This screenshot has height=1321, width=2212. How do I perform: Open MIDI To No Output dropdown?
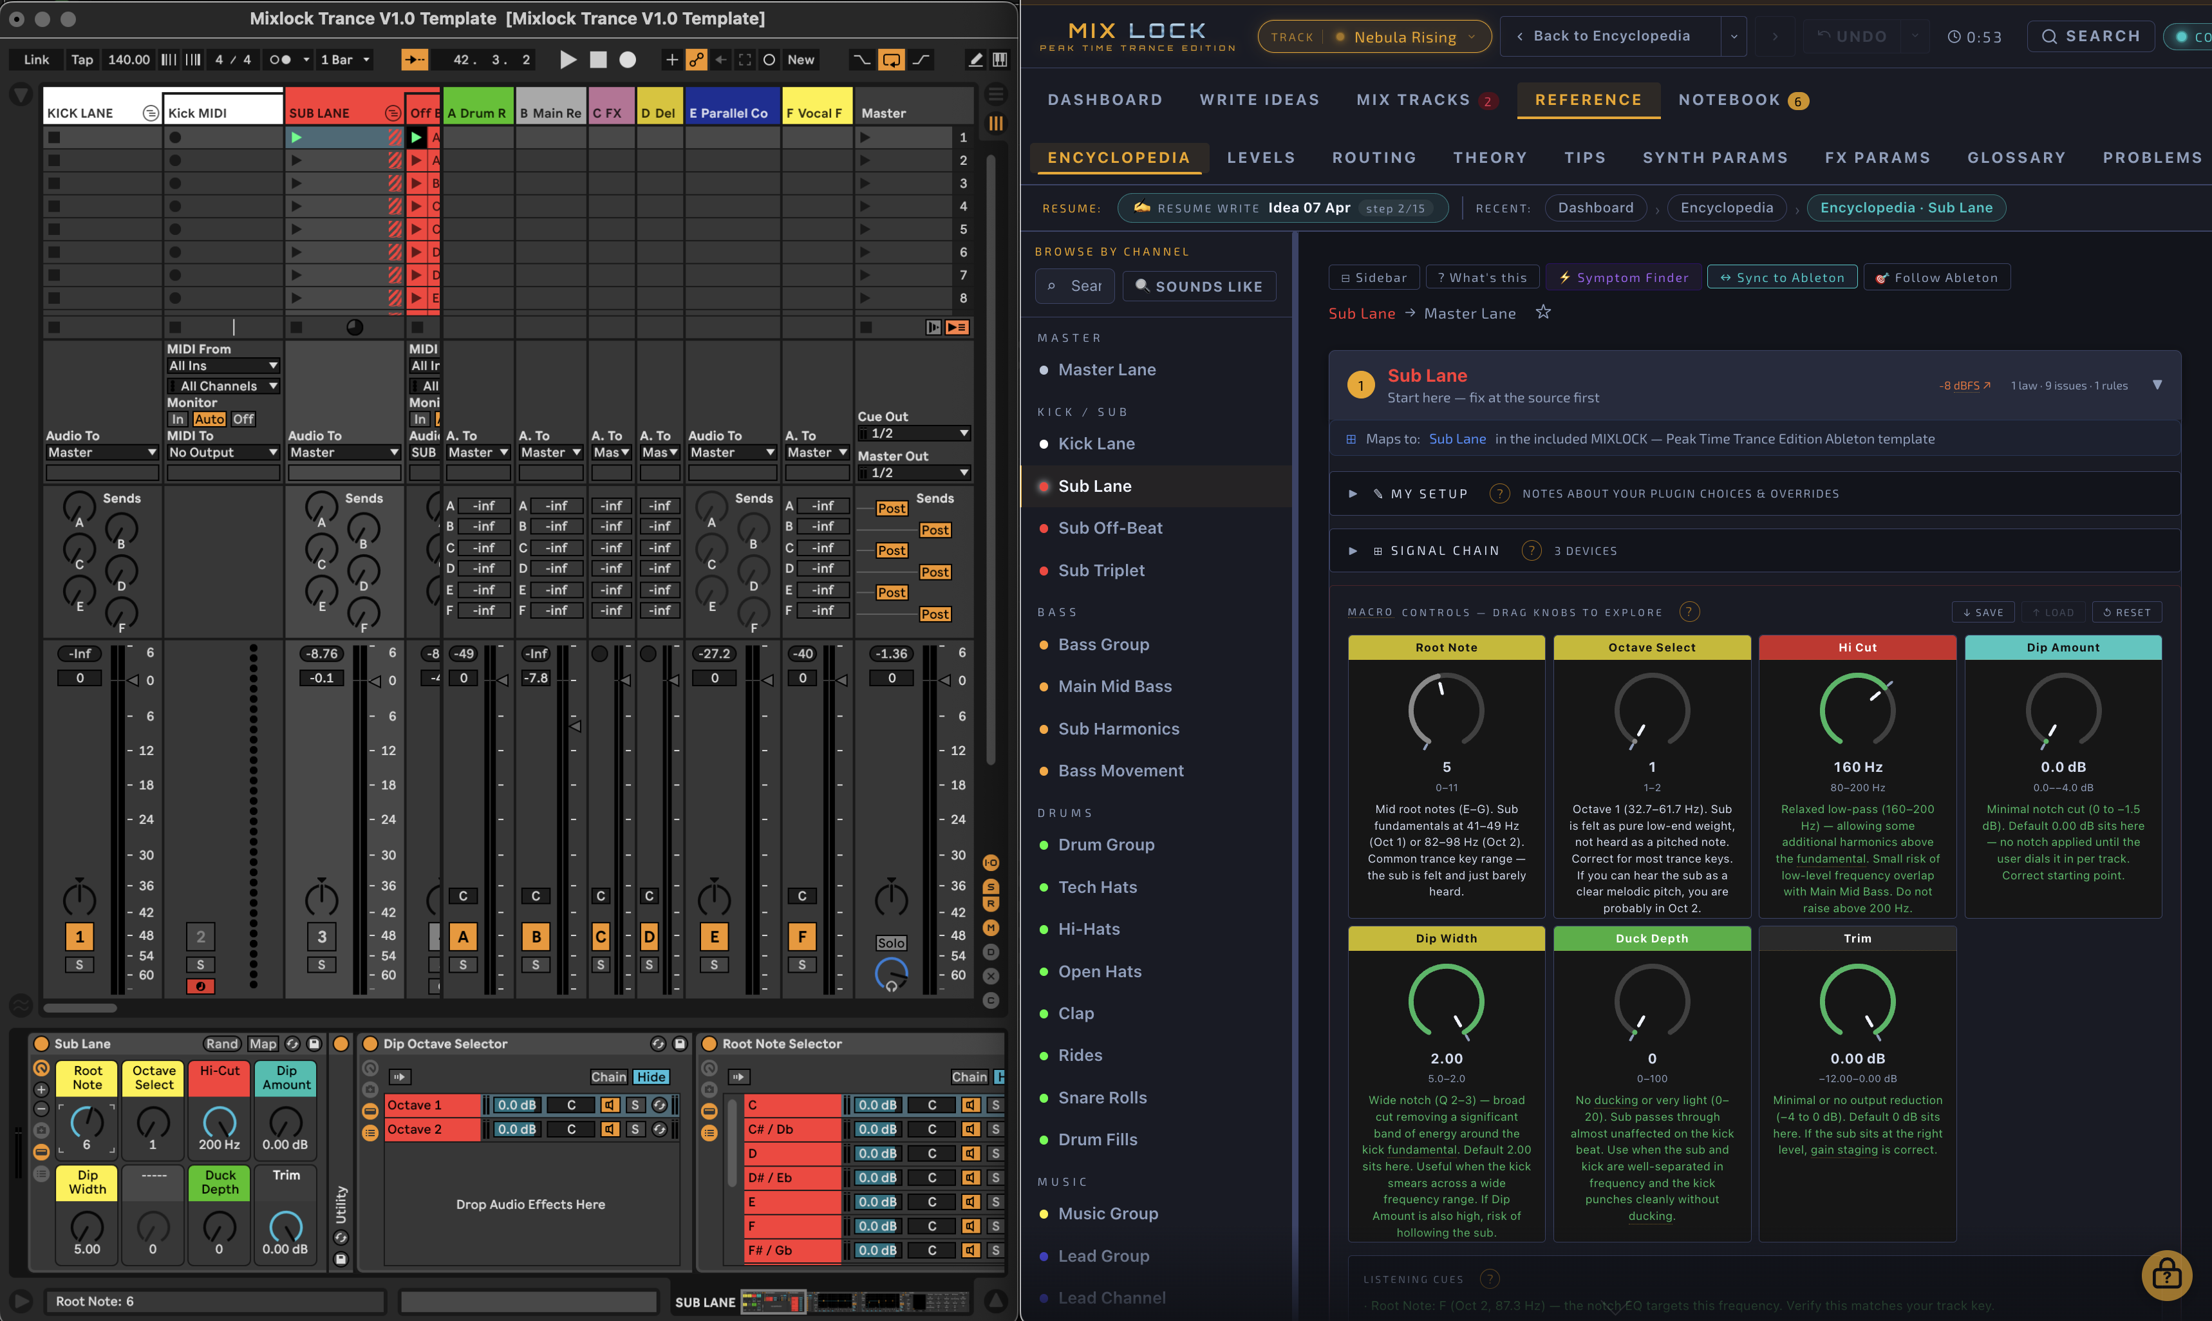223,452
